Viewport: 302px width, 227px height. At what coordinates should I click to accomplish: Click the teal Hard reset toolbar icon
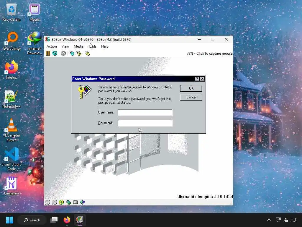(55, 53)
